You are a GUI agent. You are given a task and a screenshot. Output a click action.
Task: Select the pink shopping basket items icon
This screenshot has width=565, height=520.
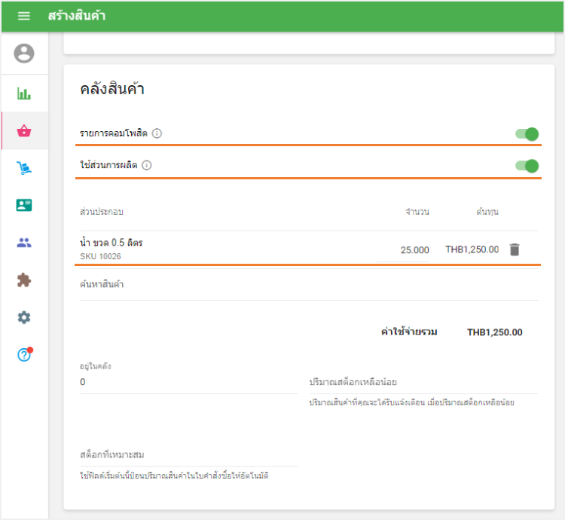(24, 131)
